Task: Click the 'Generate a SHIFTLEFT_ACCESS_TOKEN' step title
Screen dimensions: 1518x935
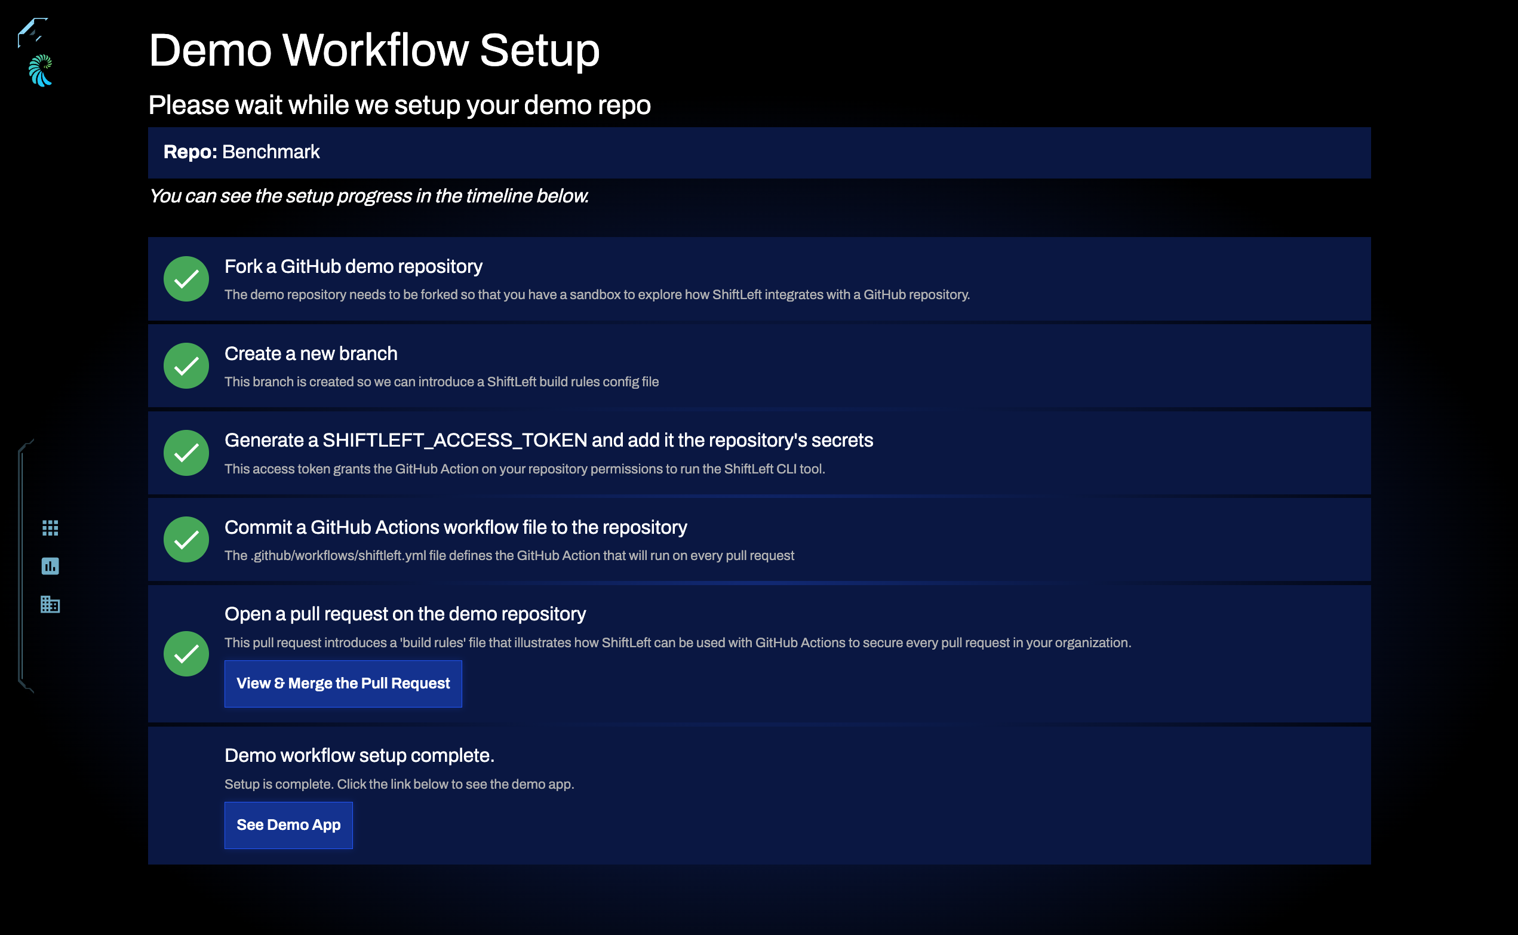Action: point(548,440)
